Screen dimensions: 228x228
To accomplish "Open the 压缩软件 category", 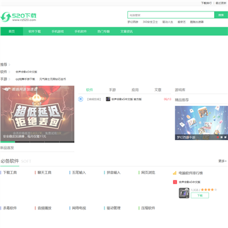I will pyautogui.click(x=148, y=208).
